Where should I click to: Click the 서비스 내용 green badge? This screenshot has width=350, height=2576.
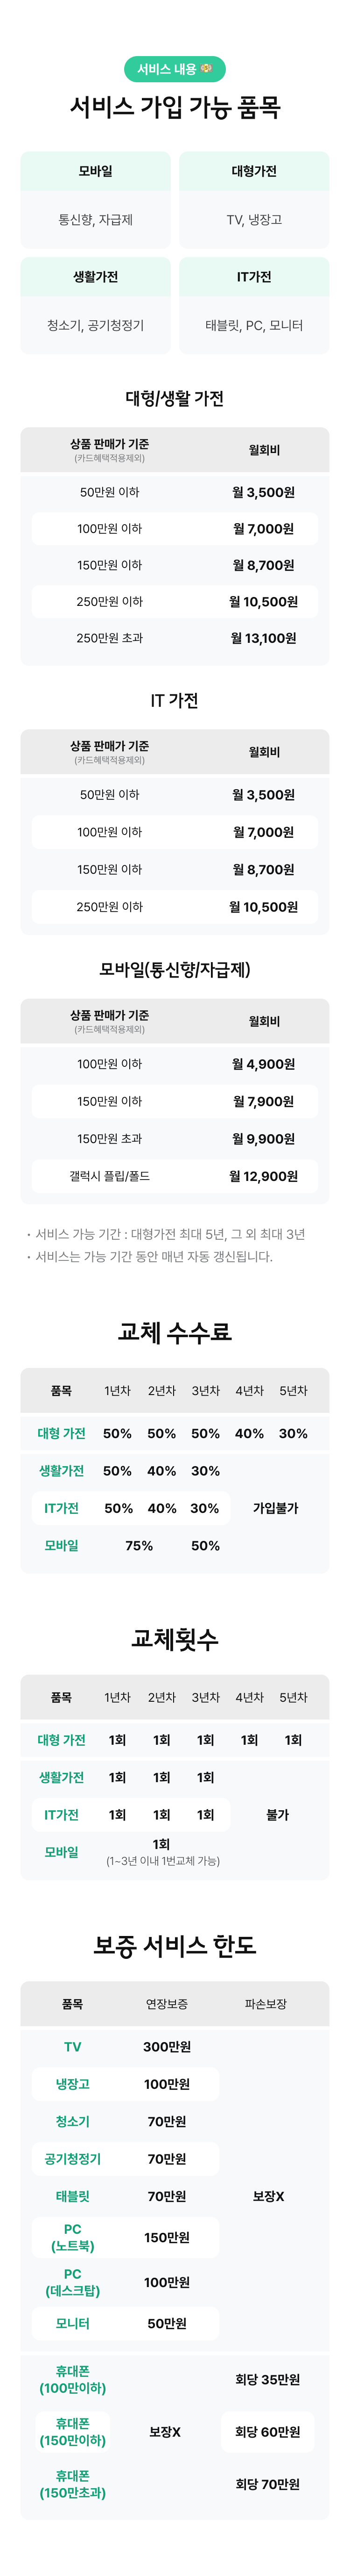coord(175,69)
